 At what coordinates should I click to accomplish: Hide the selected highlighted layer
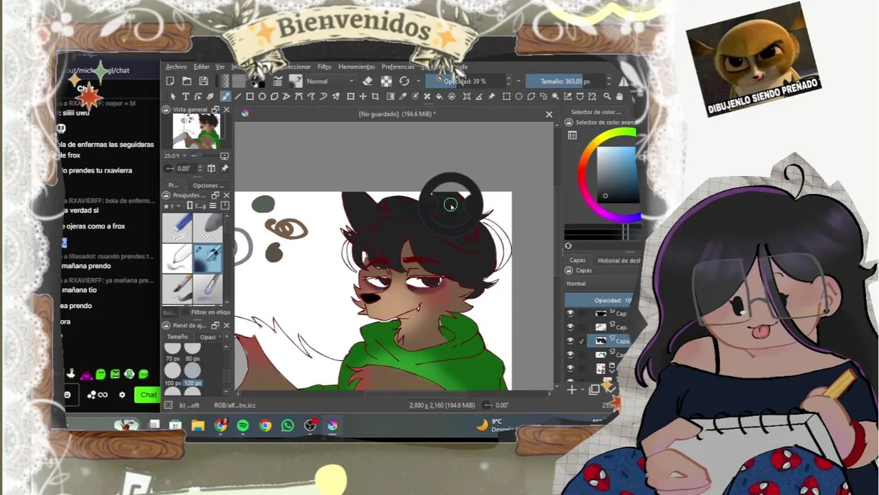click(x=570, y=341)
